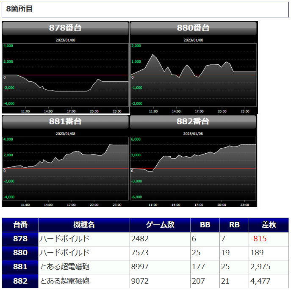The image size is (291, 290).
Task: Click RB value 7 in row 878
Action: pos(223,239)
